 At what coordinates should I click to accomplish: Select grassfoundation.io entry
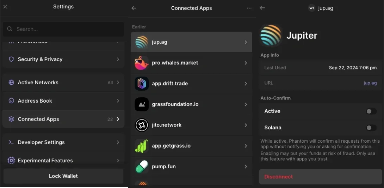[191, 104]
